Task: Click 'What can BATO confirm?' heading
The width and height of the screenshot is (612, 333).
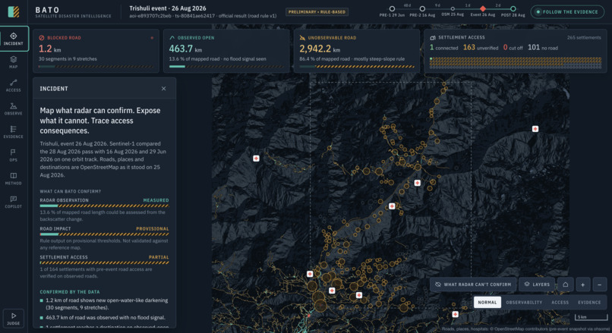Action: (71, 191)
